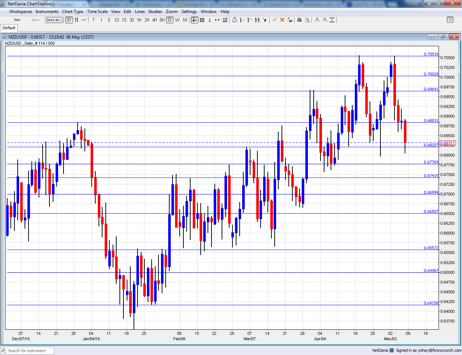The image size is (462, 355).
Task: Select the candlestick chart type icon
Action: [x=69, y=20]
